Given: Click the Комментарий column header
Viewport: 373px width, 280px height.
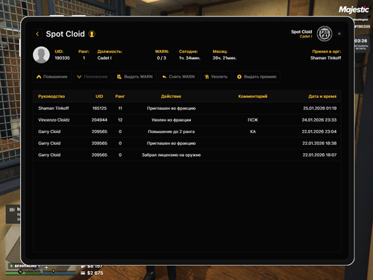Looking at the screenshot, I should [x=253, y=96].
